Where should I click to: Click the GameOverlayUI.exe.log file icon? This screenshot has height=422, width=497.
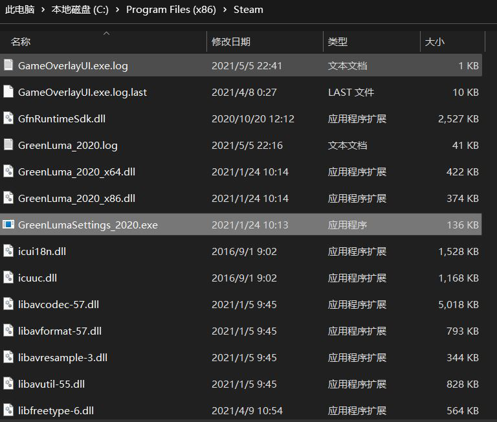point(8,65)
